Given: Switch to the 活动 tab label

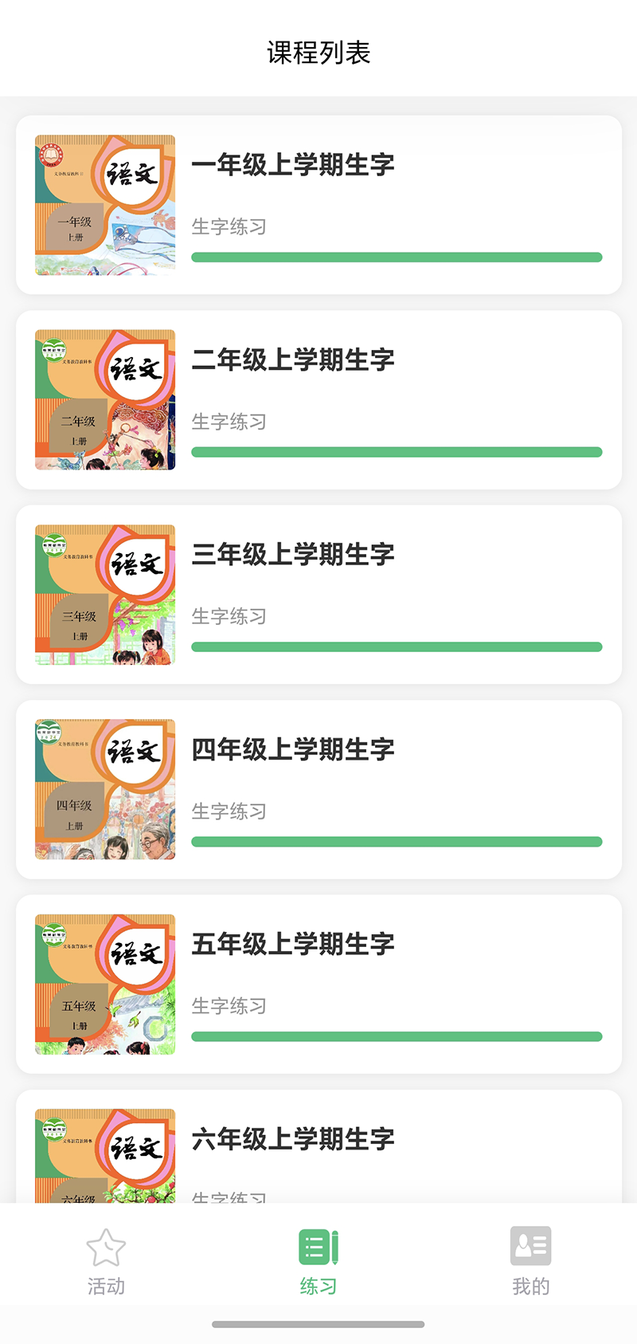Looking at the screenshot, I should (x=106, y=1286).
